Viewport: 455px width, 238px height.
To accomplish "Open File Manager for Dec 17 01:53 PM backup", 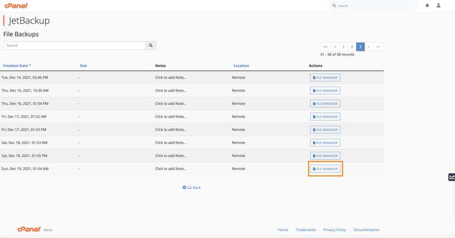I will click(325, 129).
